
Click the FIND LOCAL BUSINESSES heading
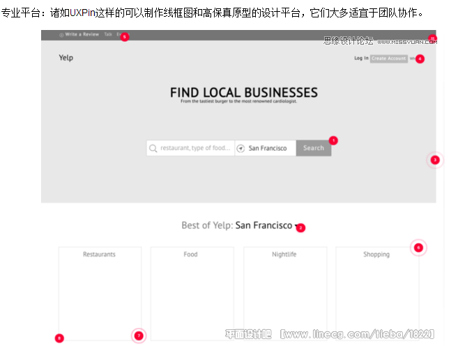pos(244,92)
